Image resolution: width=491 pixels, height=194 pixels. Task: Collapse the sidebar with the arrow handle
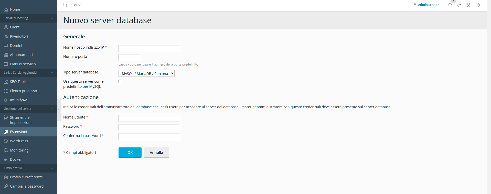[59, 110]
